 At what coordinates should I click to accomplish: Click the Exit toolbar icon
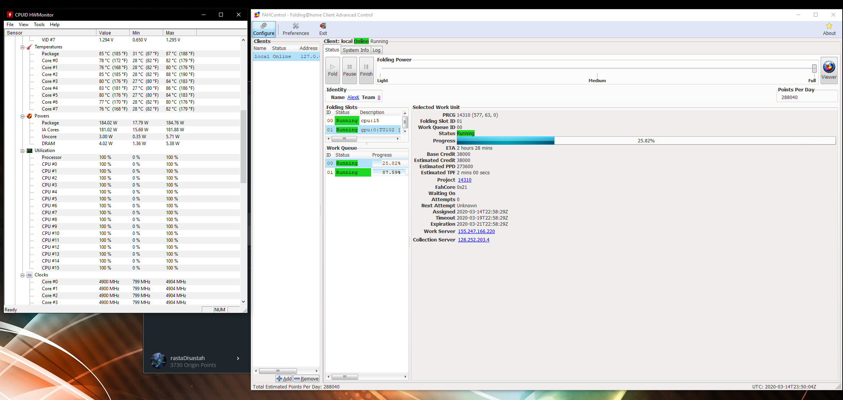point(323,29)
